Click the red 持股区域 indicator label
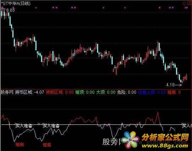Screen dimensions: 192x151 coord(60,92)
